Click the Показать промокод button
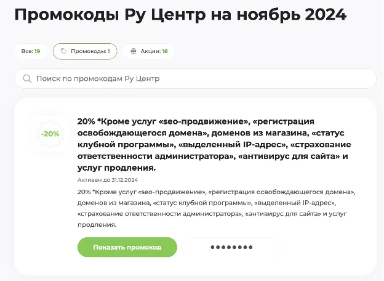 [127, 247]
